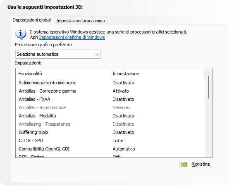The image size is (234, 186).
Task: Click the Funzionalità column header
Action: point(63,74)
